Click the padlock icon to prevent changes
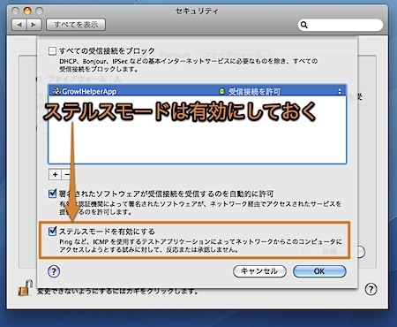The image size is (397, 327). click(x=26, y=288)
